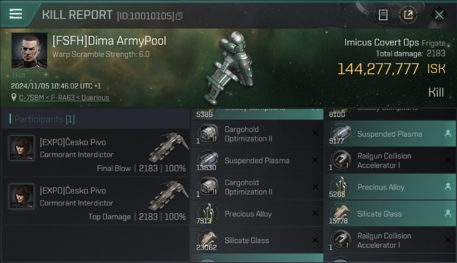Screen dimensions: 457x263
Task: Select the Suspended Plasma 13830 item
Action: [x=257, y=161]
